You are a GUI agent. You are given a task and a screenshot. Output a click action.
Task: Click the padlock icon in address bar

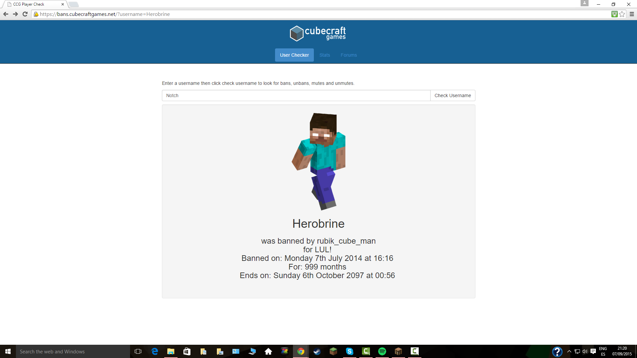(x=36, y=14)
